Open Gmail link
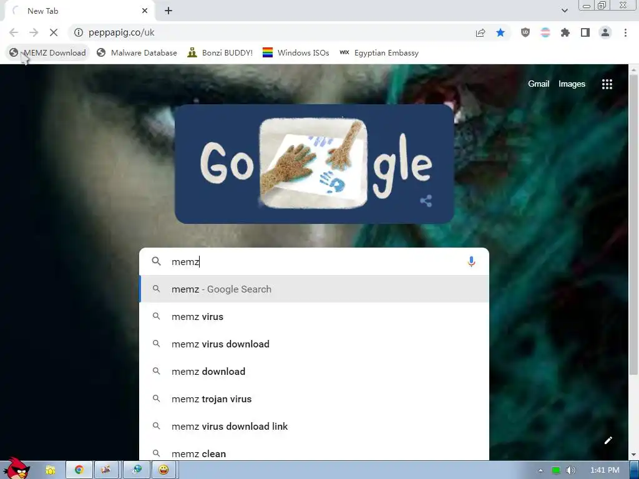639x479 pixels. (539, 84)
